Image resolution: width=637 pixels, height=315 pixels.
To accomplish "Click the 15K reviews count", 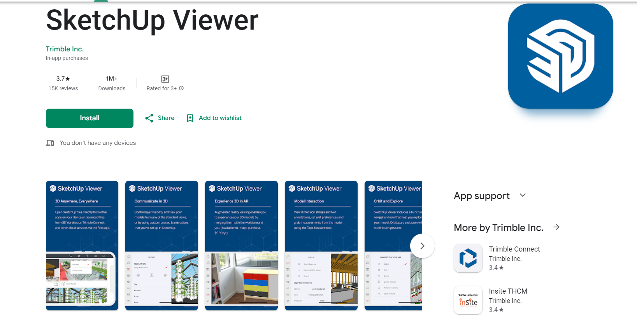I will click(63, 88).
